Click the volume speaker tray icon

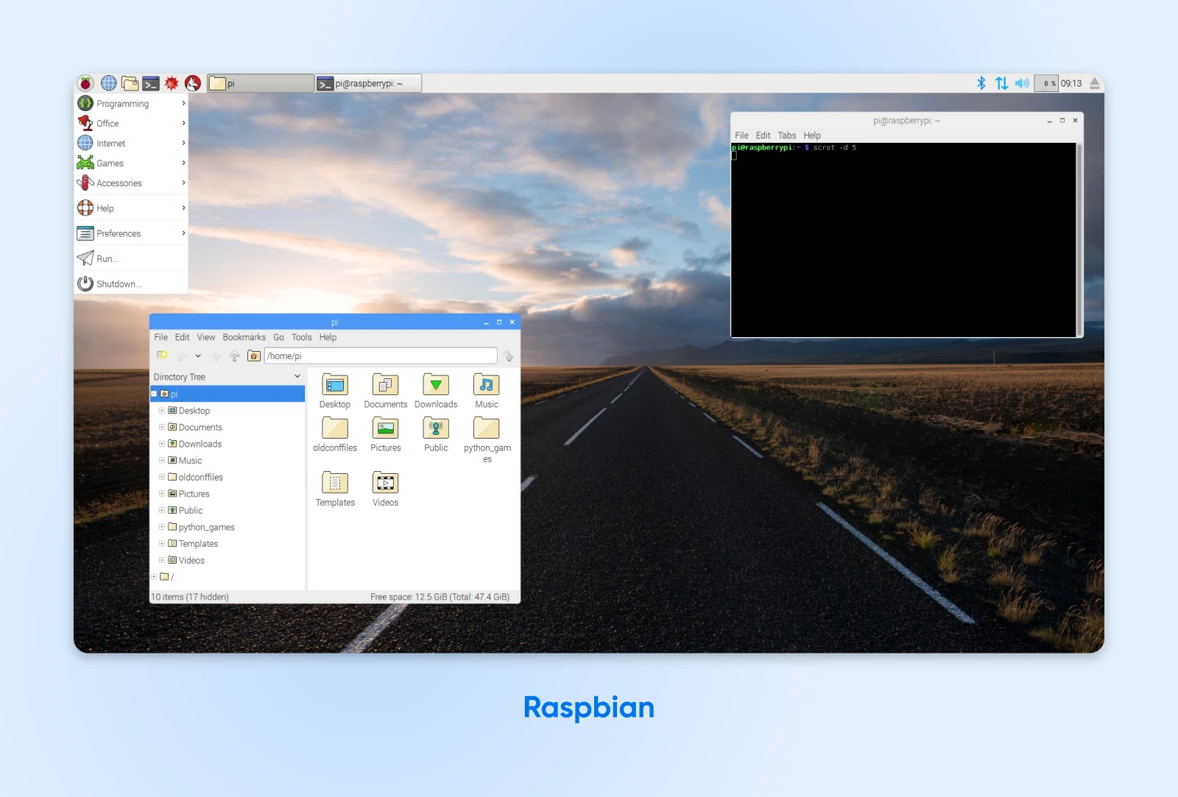pos(1022,83)
